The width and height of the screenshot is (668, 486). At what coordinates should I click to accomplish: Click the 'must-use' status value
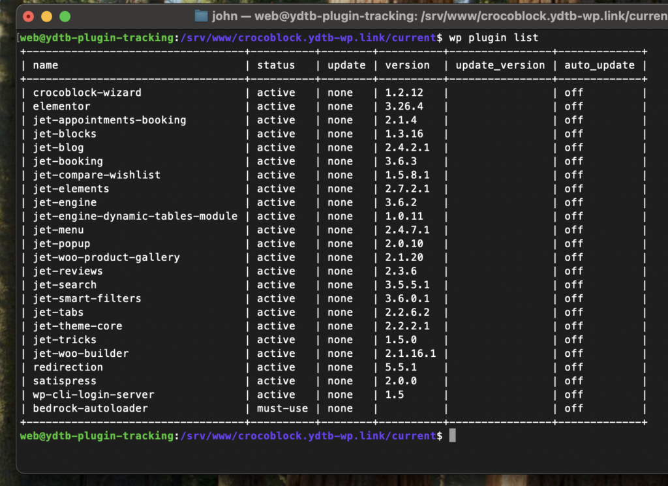pyautogui.click(x=282, y=408)
